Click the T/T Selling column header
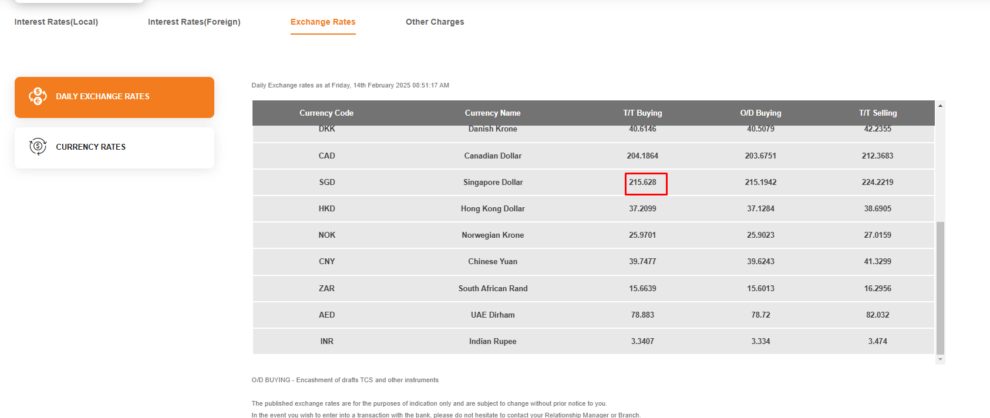Viewport: 990px width, 418px height. point(878,113)
